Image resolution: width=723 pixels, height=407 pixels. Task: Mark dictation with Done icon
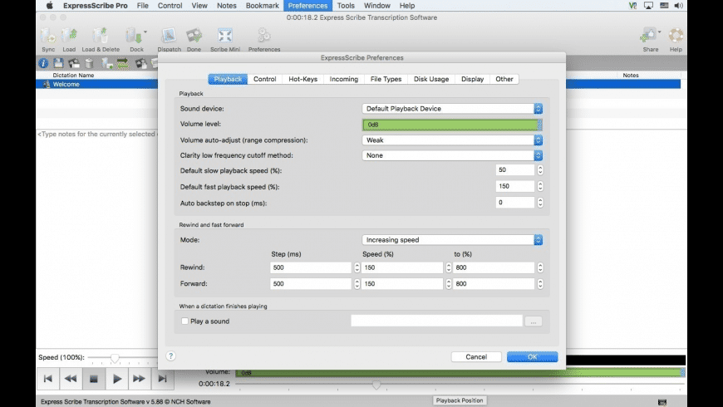(194, 36)
